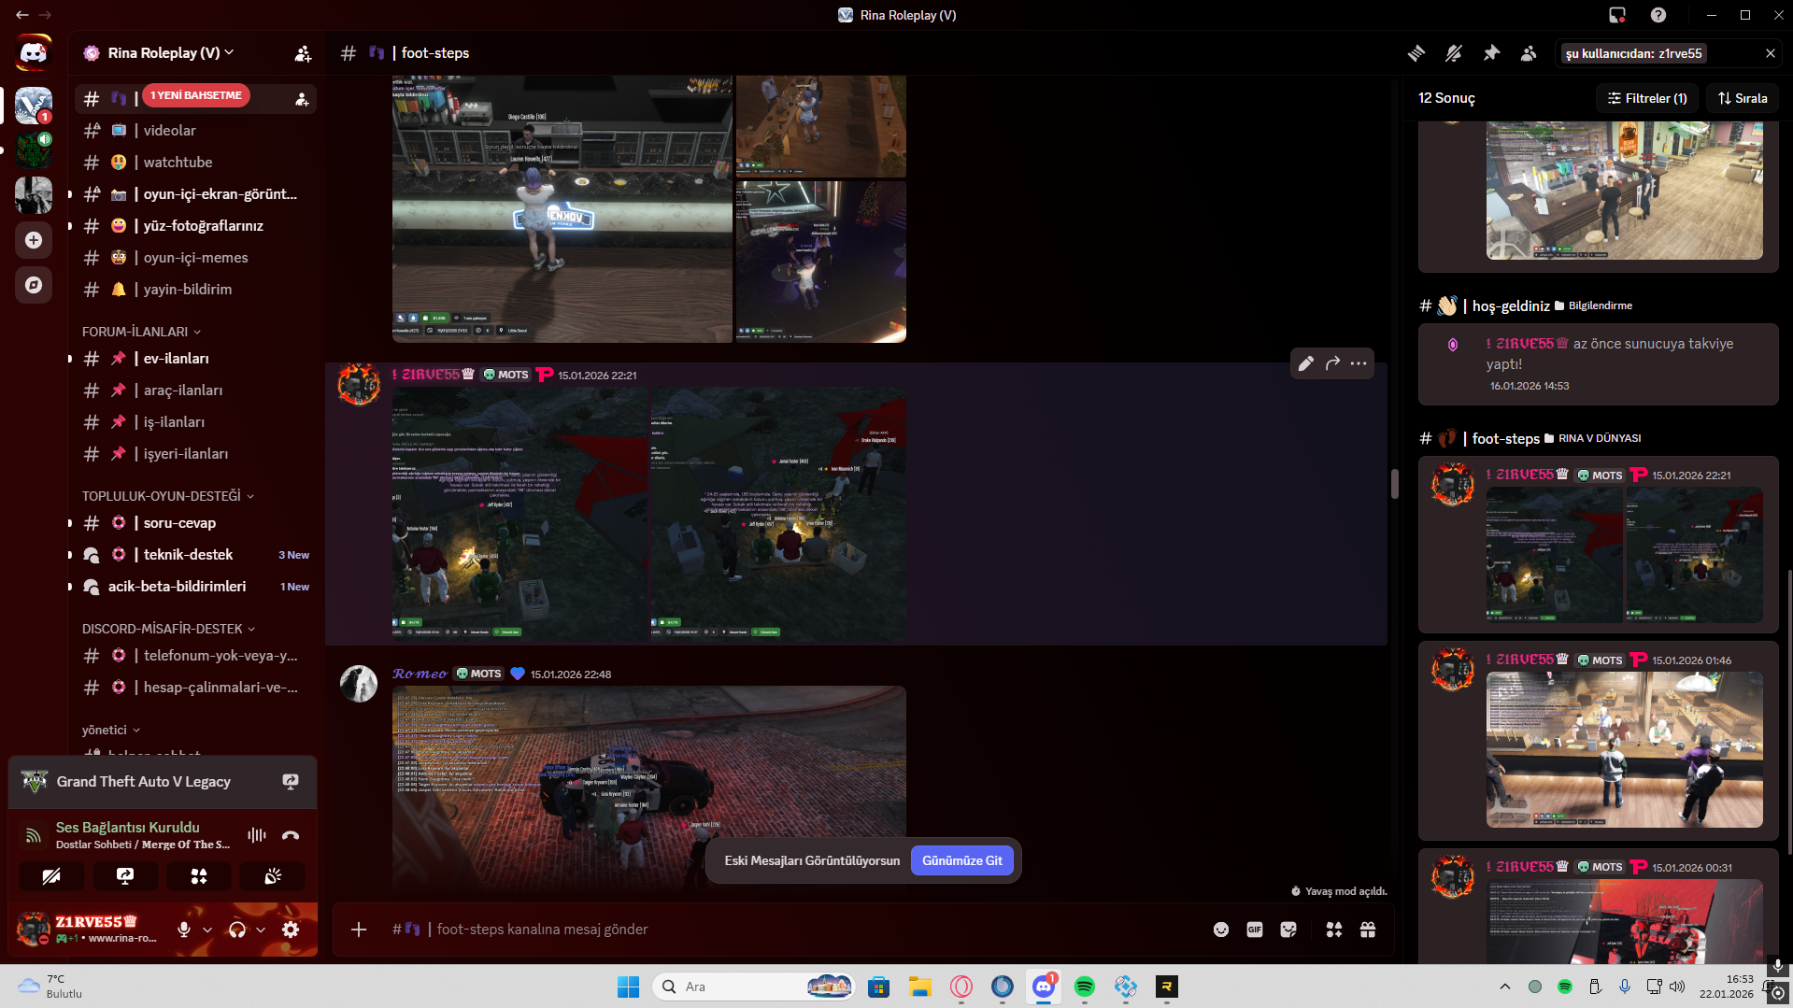Open more options for hovered message
The image size is (1793, 1008).
(1359, 363)
